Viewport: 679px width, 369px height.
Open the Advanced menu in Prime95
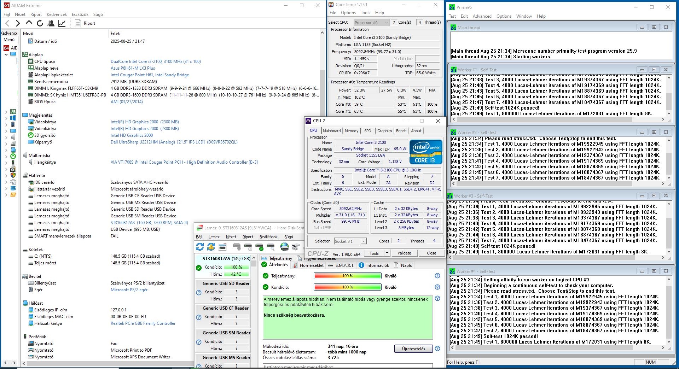click(x=482, y=16)
